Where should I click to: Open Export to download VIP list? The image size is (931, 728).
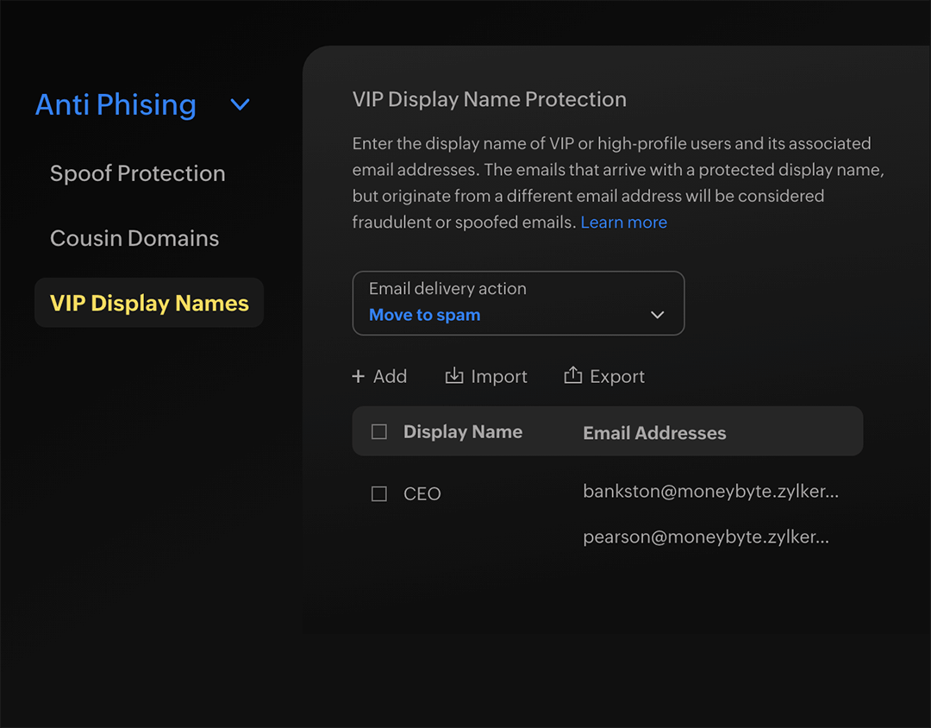[x=604, y=376]
